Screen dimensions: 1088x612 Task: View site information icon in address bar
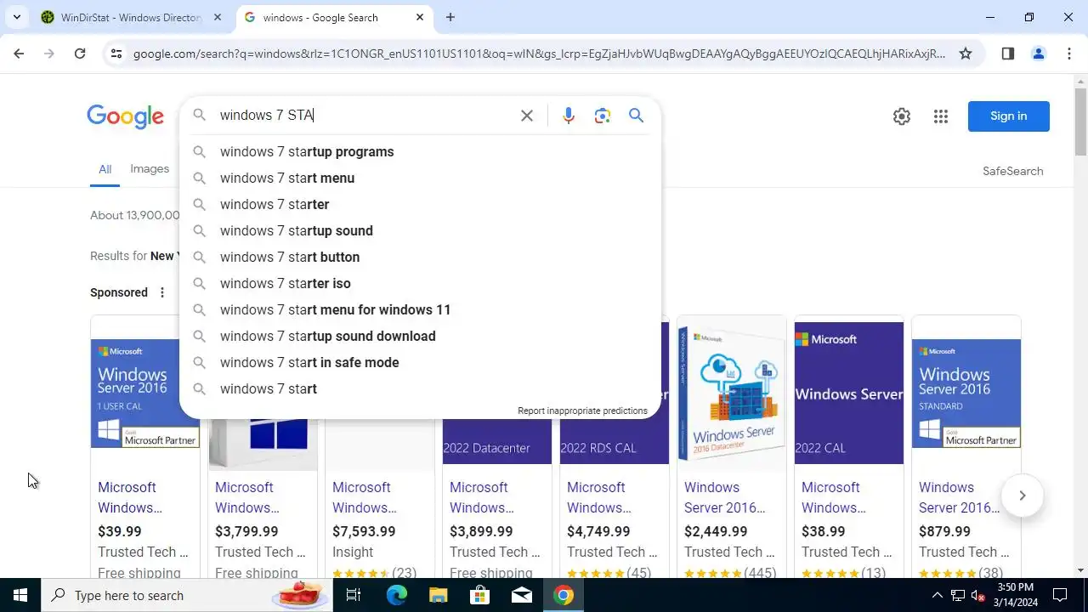[x=116, y=54]
